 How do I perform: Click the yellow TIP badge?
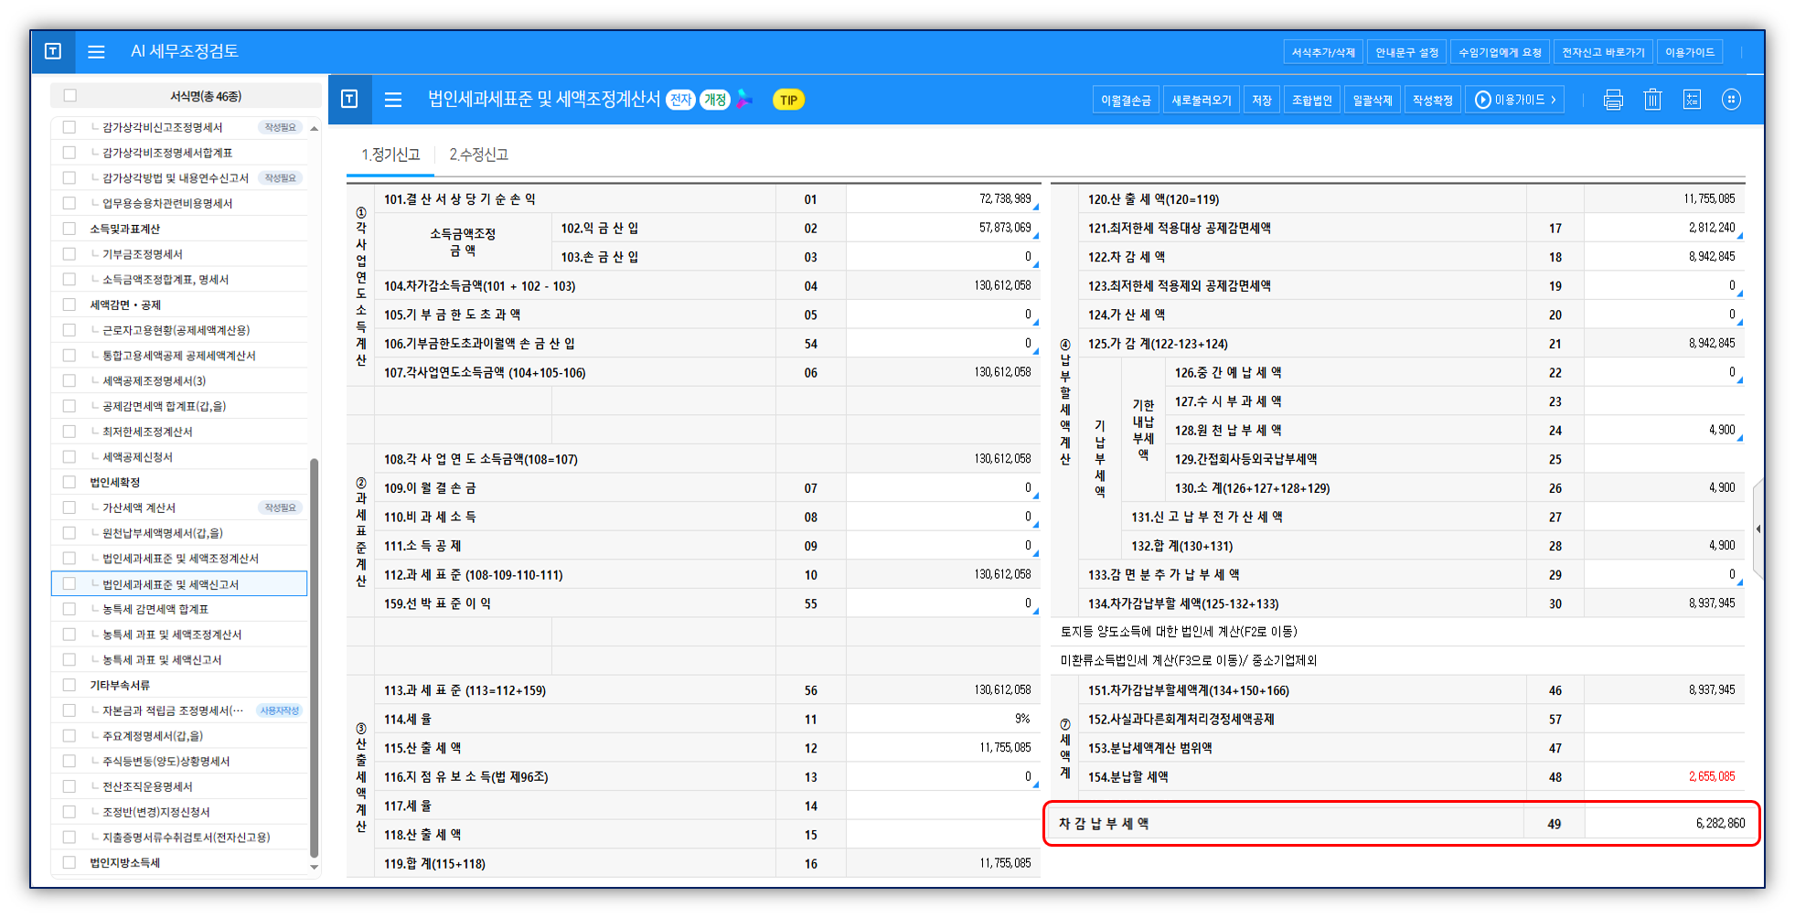tap(788, 100)
